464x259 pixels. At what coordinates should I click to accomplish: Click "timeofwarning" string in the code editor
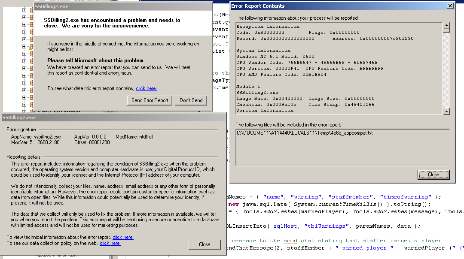tap(406, 197)
